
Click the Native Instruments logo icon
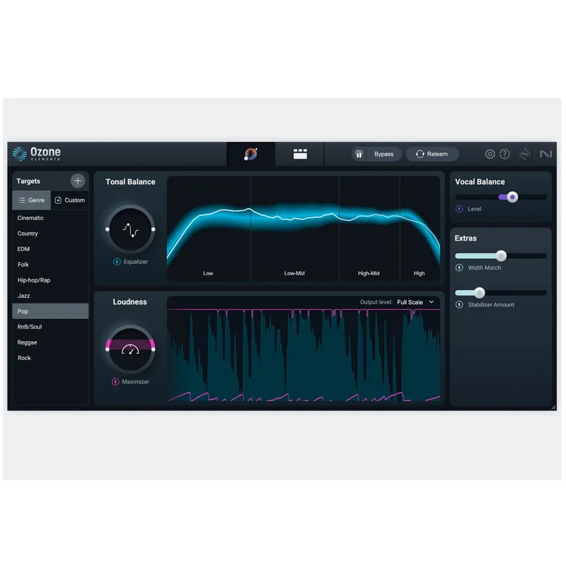pos(545,154)
